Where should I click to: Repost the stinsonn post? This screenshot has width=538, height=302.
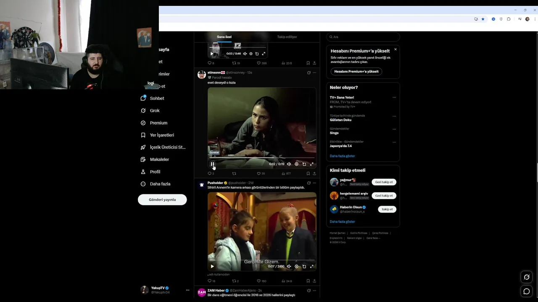pyautogui.click(x=234, y=174)
